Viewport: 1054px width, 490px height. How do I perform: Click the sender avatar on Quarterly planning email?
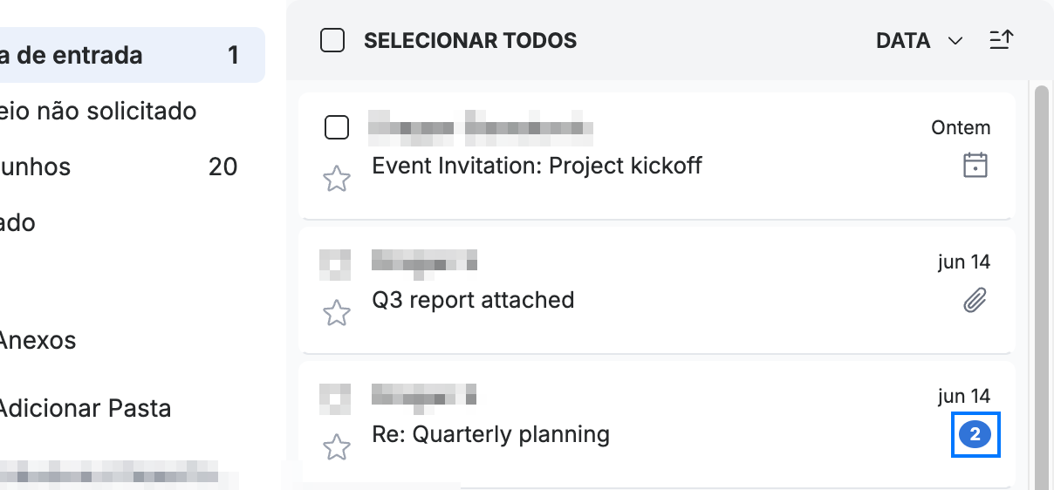pyautogui.click(x=335, y=398)
